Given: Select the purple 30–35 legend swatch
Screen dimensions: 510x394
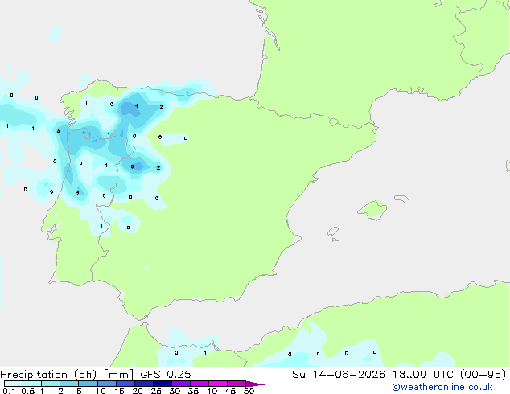Looking at the screenshot, I should (x=181, y=384).
